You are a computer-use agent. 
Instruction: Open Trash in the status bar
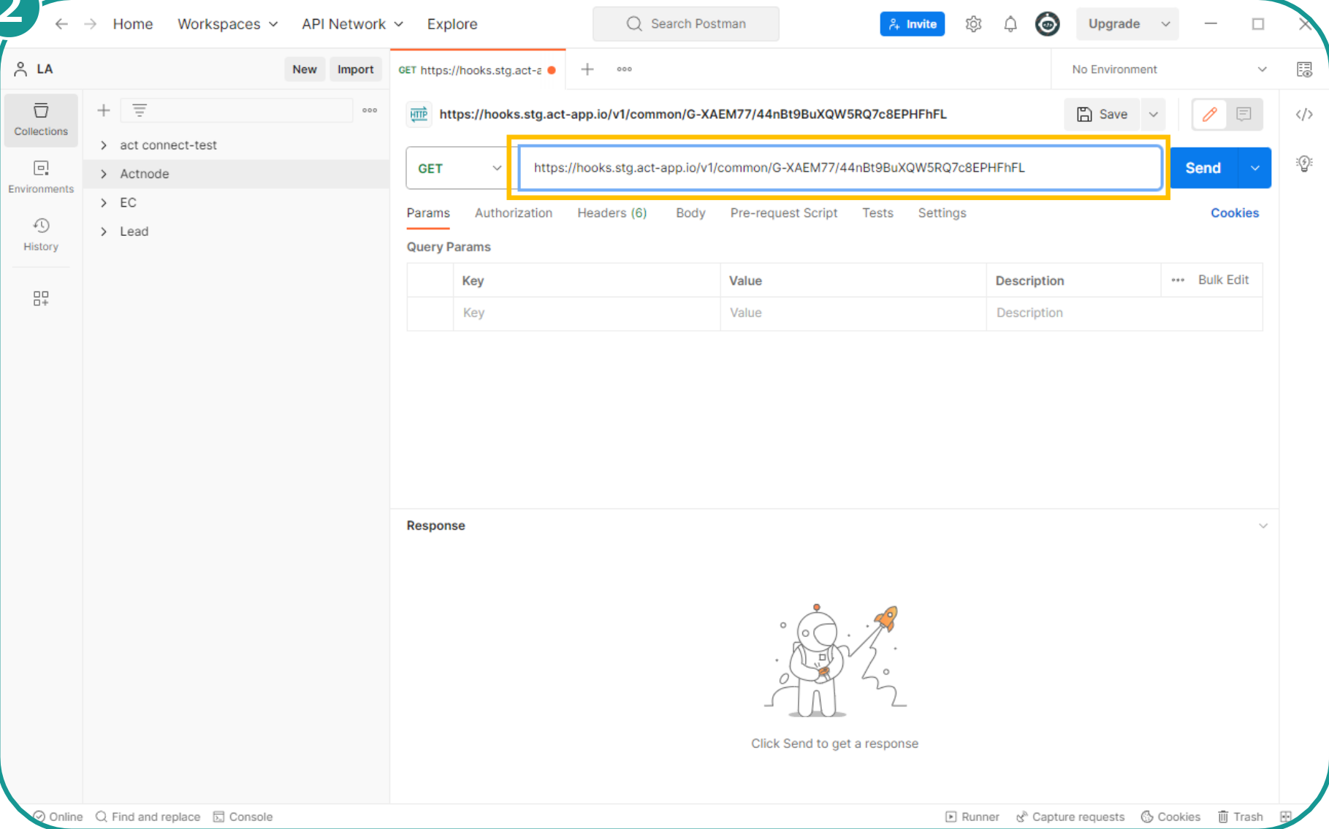pos(1240,817)
